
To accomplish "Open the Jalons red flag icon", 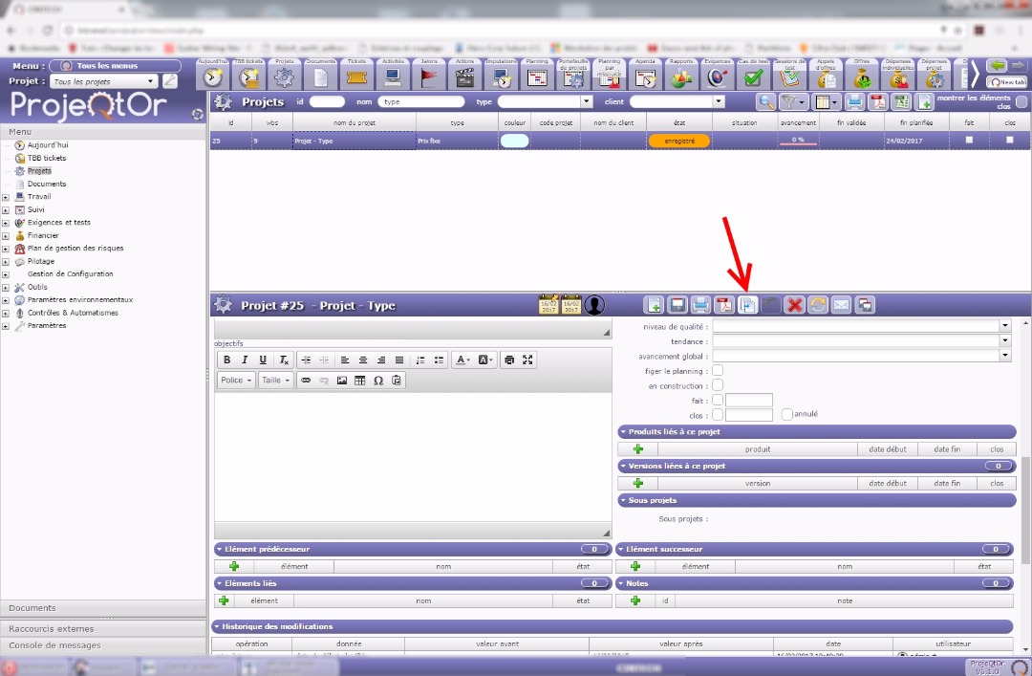I will [429, 78].
